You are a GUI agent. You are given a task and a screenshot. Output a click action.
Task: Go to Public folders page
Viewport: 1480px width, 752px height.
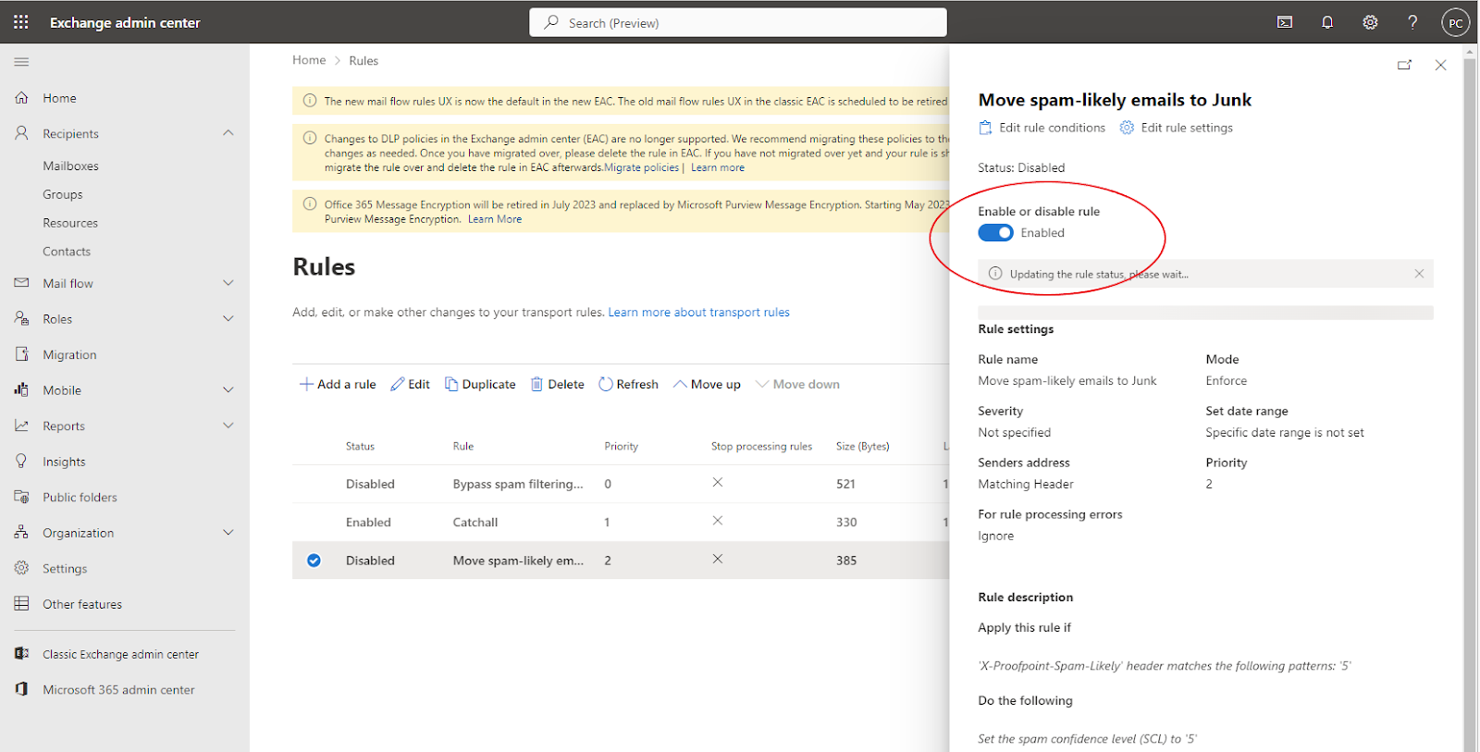point(80,497)
